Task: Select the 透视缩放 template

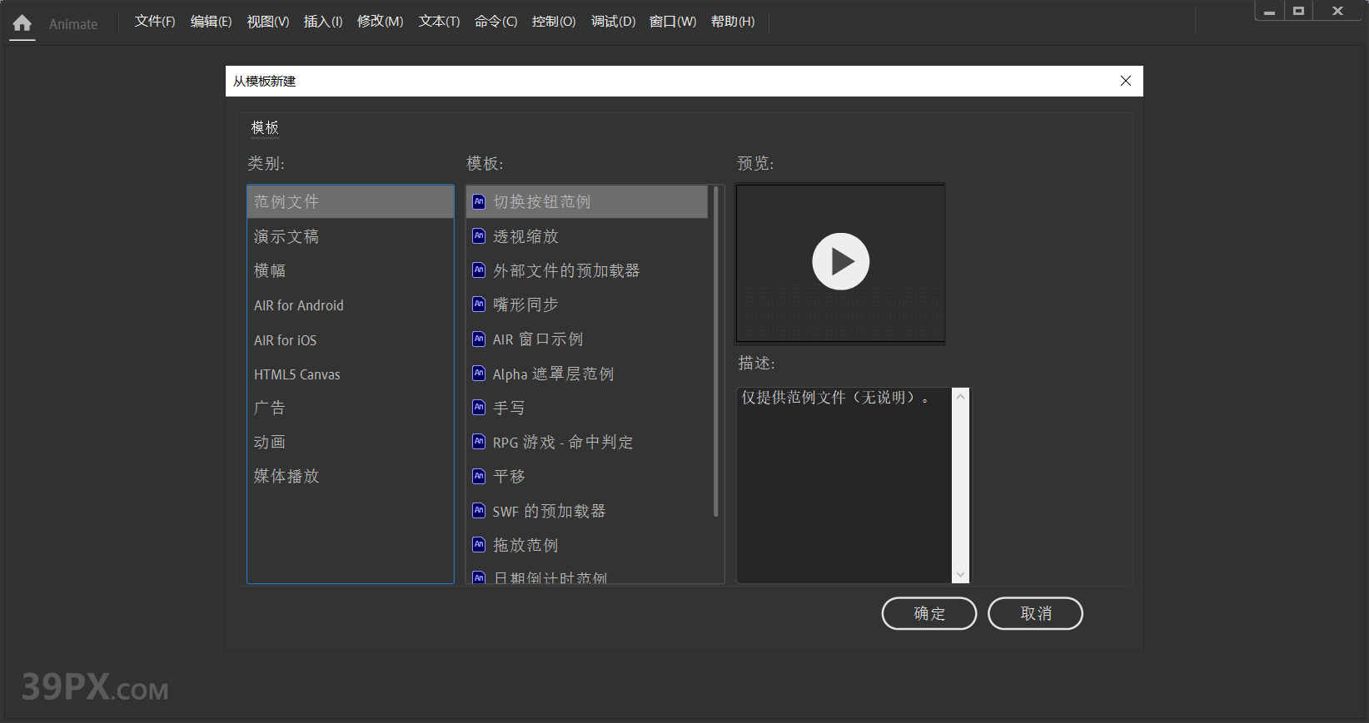Action: [587, 236]
